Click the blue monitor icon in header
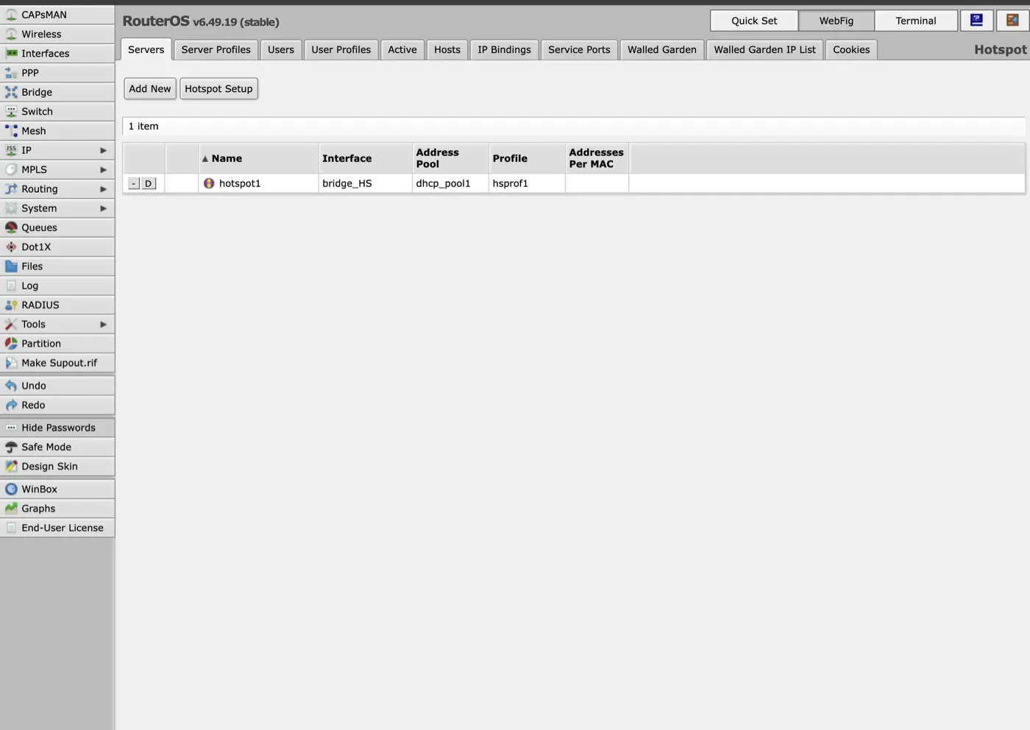The image size is (1030, 730). (977, 21)
